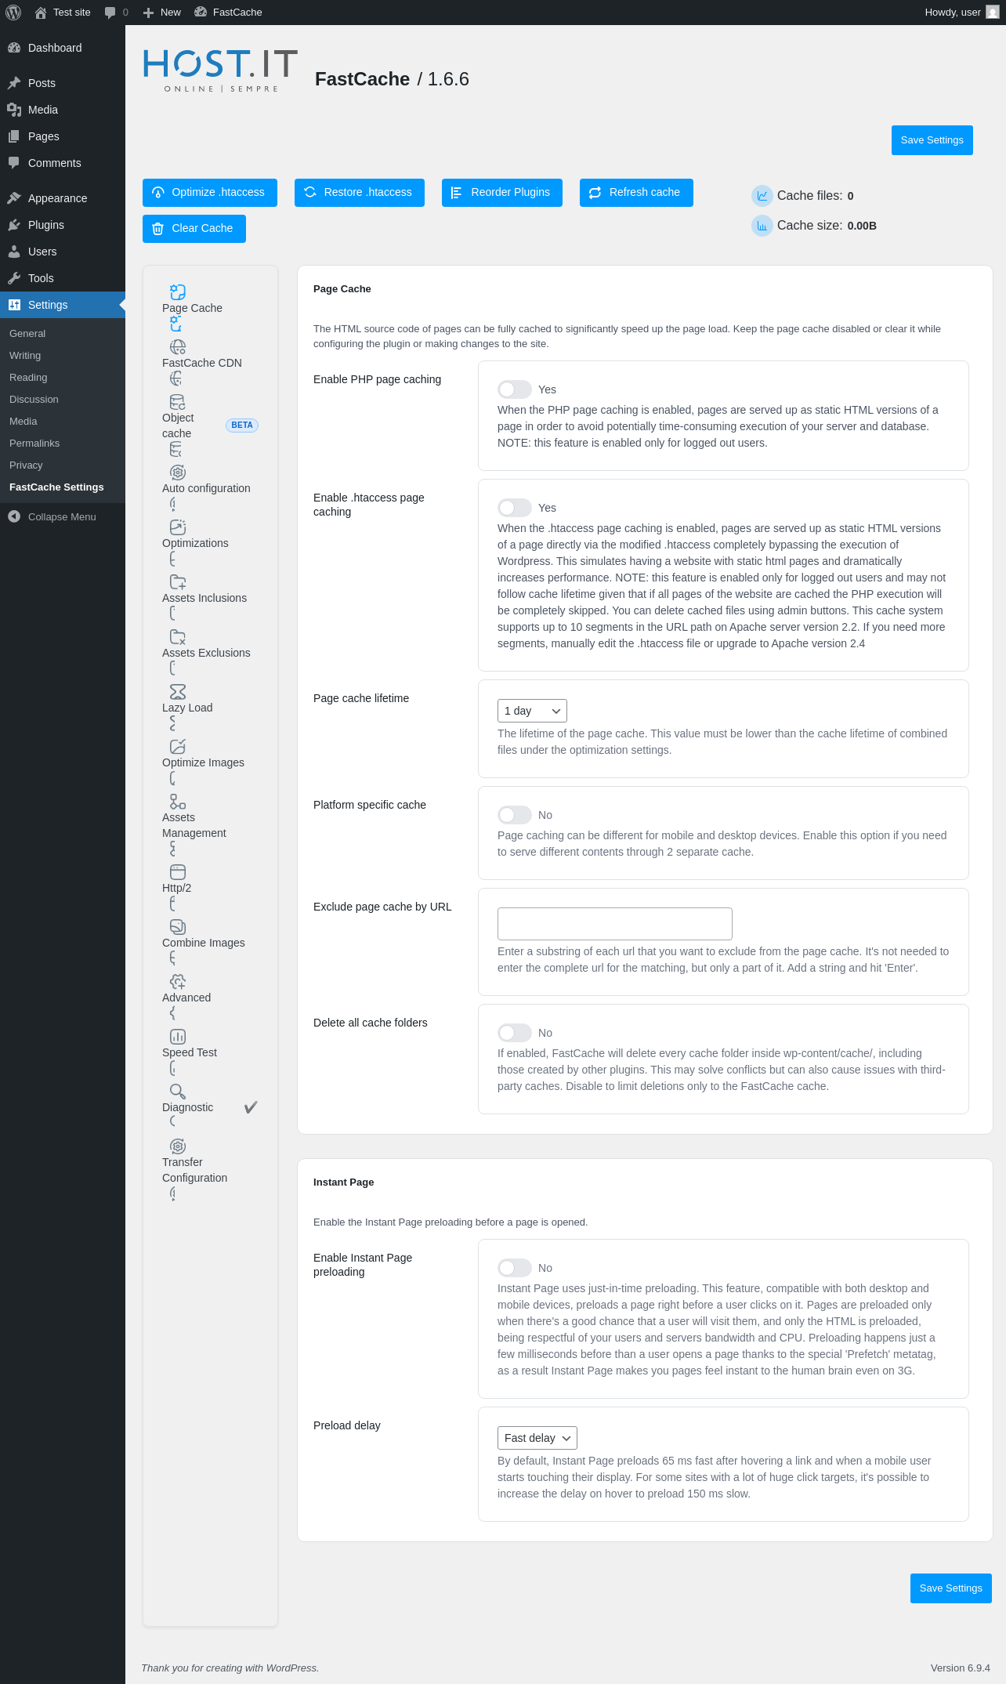Open the Http/2 section icon
The height and width of the screenshot is (1684, 1006).
(178, 871)
